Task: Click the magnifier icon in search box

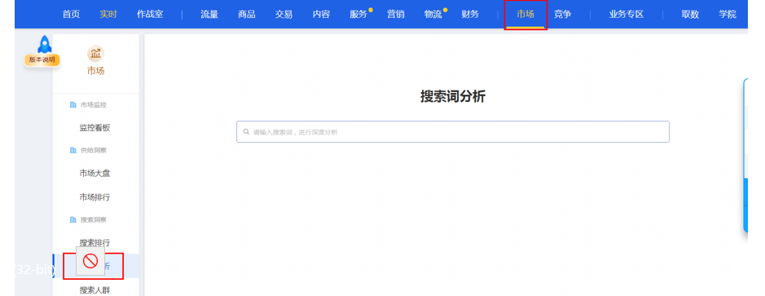Action: (246, 132)
